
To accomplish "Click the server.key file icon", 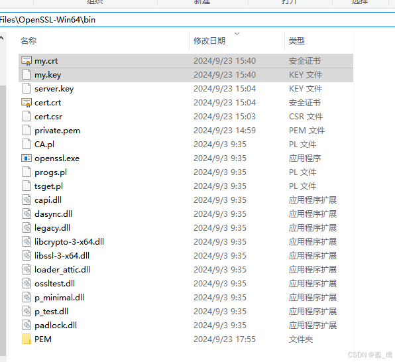I will coord(27,88).
